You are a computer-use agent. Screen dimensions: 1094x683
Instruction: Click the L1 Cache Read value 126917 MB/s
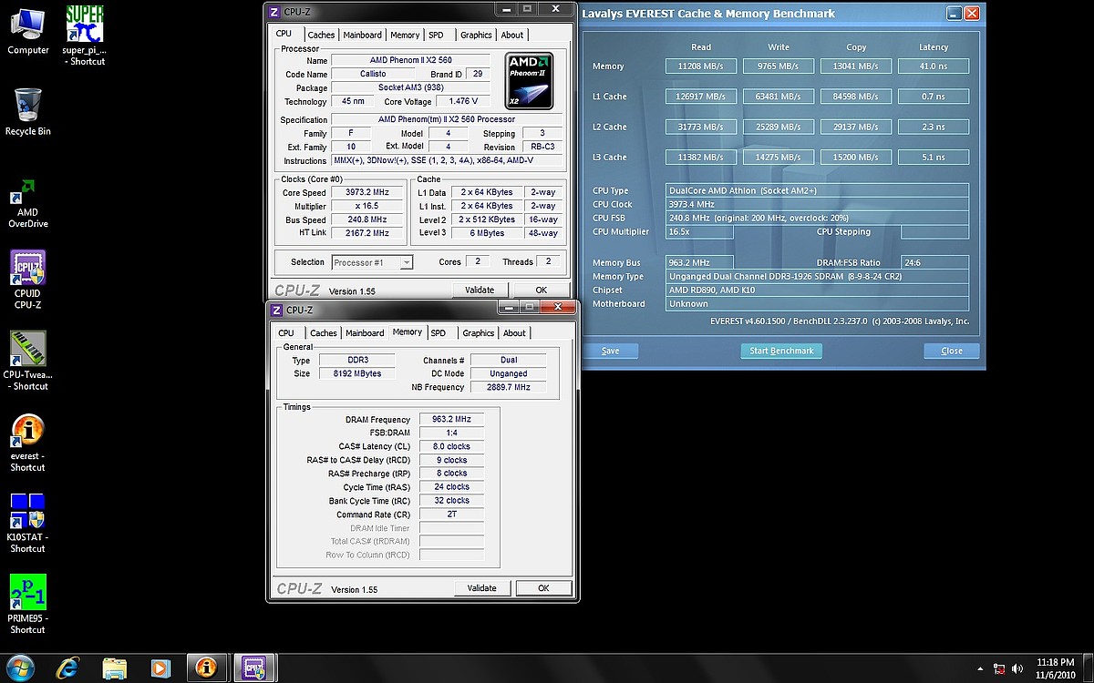(x=701, y=97)
